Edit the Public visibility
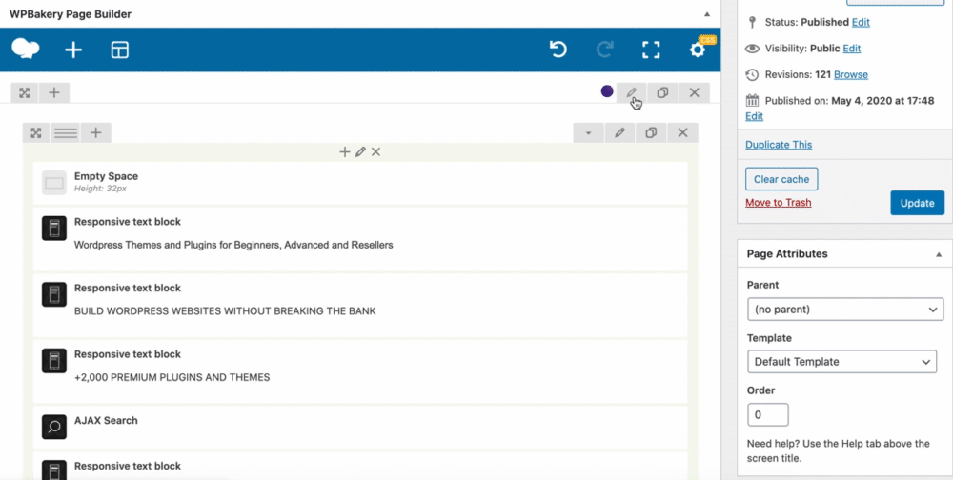Viewport: 953px width, 480px height. tap(851, 48)
